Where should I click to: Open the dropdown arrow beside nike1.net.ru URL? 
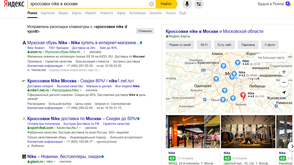81,90
